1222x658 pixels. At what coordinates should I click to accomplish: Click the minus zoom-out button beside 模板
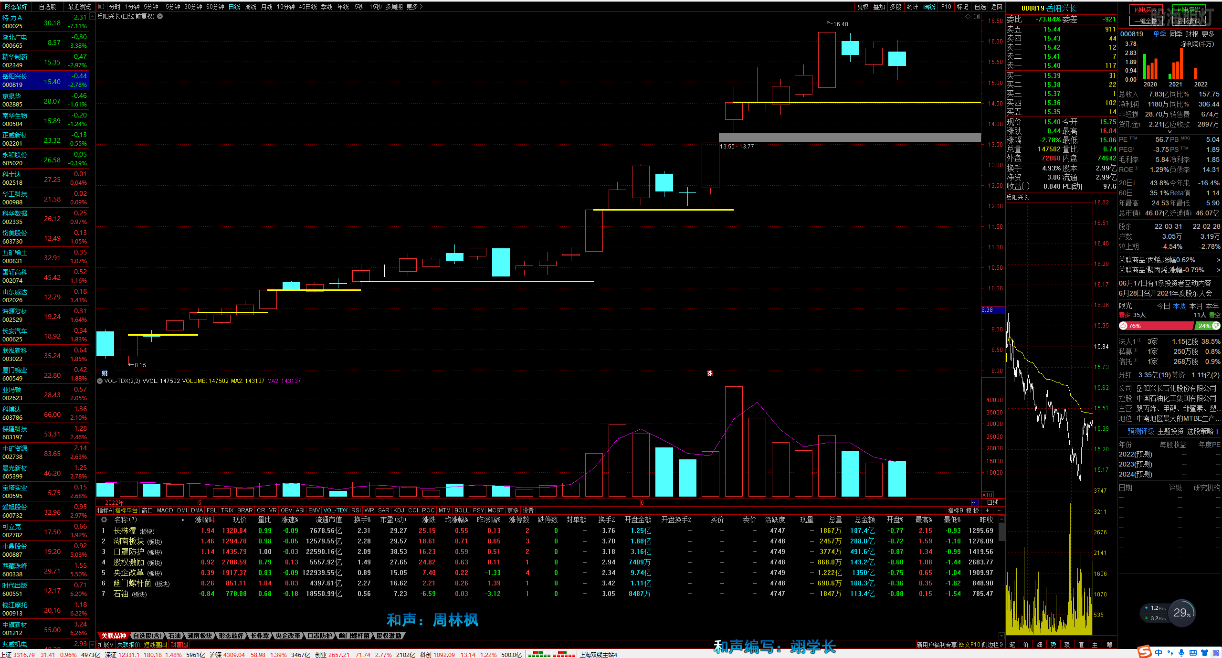pos(998,510)
